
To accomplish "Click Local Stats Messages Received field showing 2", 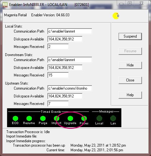I will click(58, 47).
